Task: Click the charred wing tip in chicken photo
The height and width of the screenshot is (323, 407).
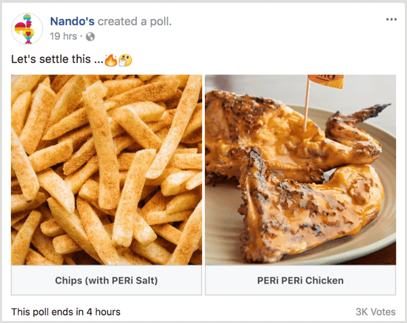Action: pos(379,109)
